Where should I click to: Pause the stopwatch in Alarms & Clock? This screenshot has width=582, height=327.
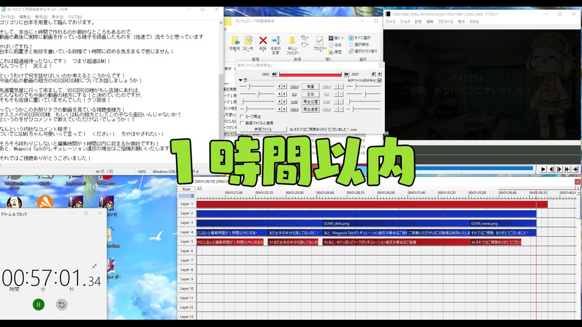click(39, 305)
